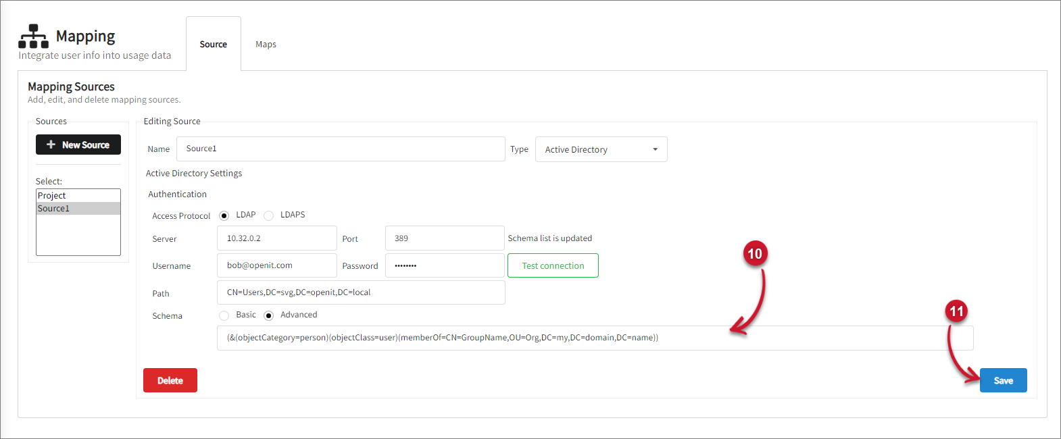Select the LDAP access protocol
Screen dimensions: 1061x439
(x=224, y=215)
